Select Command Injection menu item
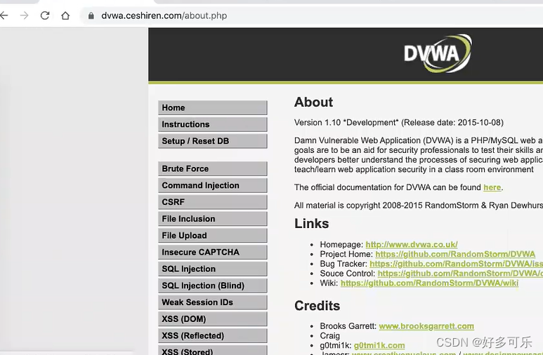 coord(213,185)
